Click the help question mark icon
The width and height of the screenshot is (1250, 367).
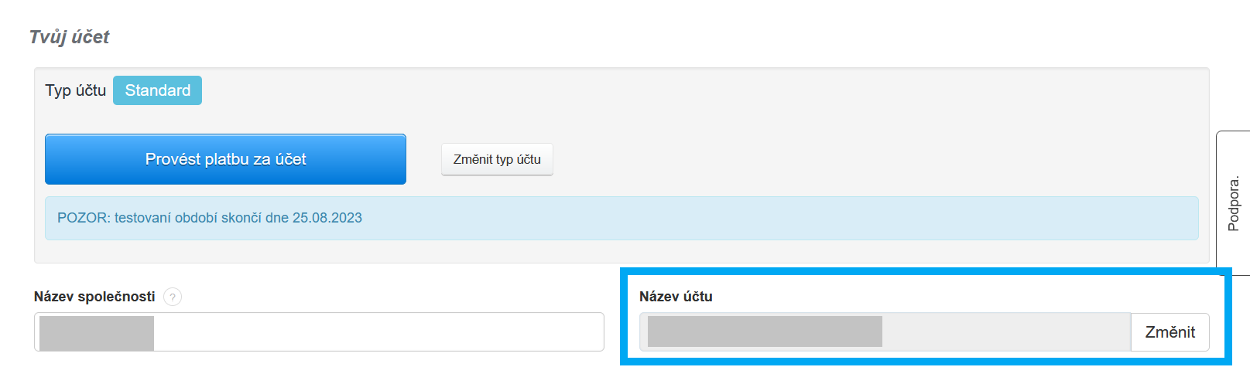(x=173, y=297)
